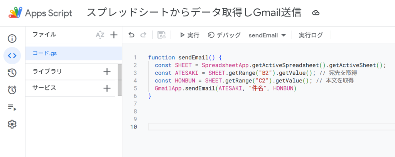Click line number 1 in gutter

135,57
